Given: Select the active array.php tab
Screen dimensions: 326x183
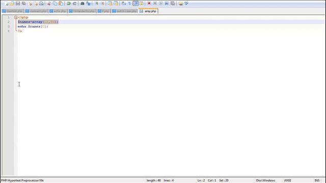Looking at the screenshot, I should (148, 11).
